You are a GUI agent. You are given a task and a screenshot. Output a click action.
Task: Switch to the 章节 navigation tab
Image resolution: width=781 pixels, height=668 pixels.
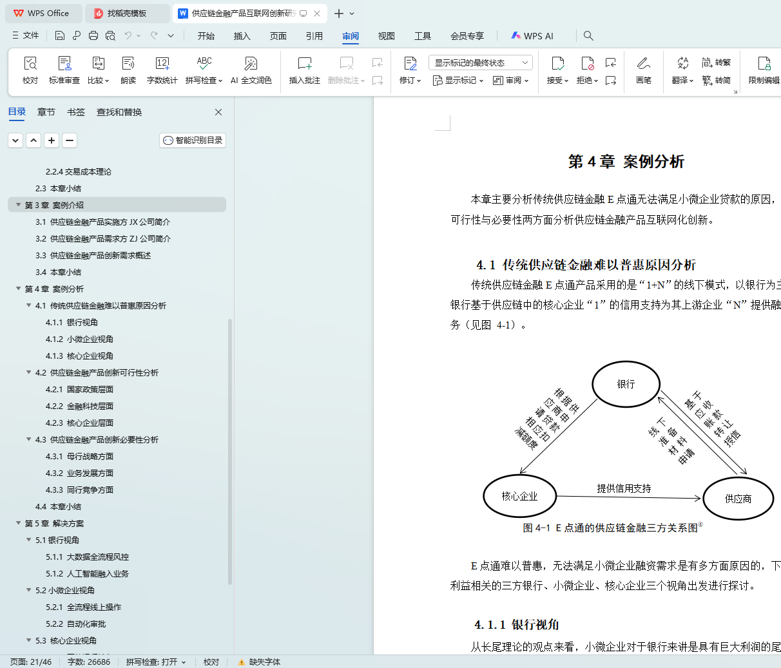(46, 112)
